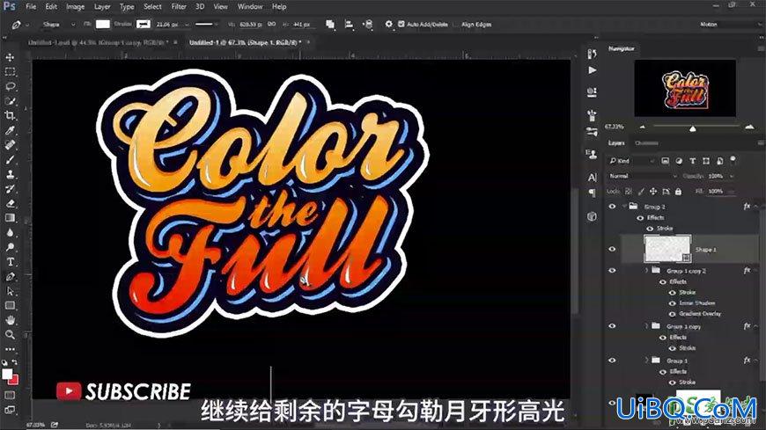
Task: Open the Actions panel play icon
Action: pyautogui.click(x=592, y=70)
